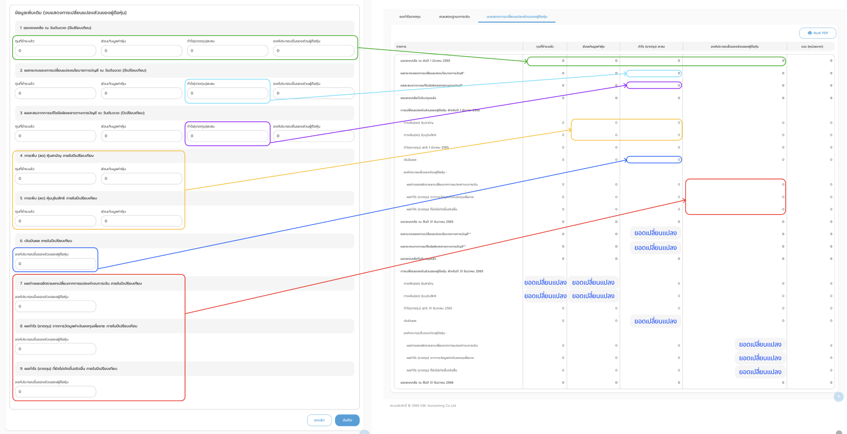The height and width of the screenshot is (434, 847).
Task: Click the input under section 9 ที่ยังไม่เกิดขึ้นจริงอื่น
Action: click(56, 392)
